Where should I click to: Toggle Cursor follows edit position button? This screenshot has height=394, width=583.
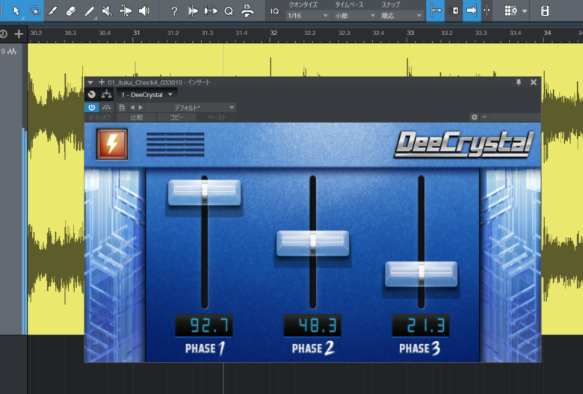pos(487,10)
